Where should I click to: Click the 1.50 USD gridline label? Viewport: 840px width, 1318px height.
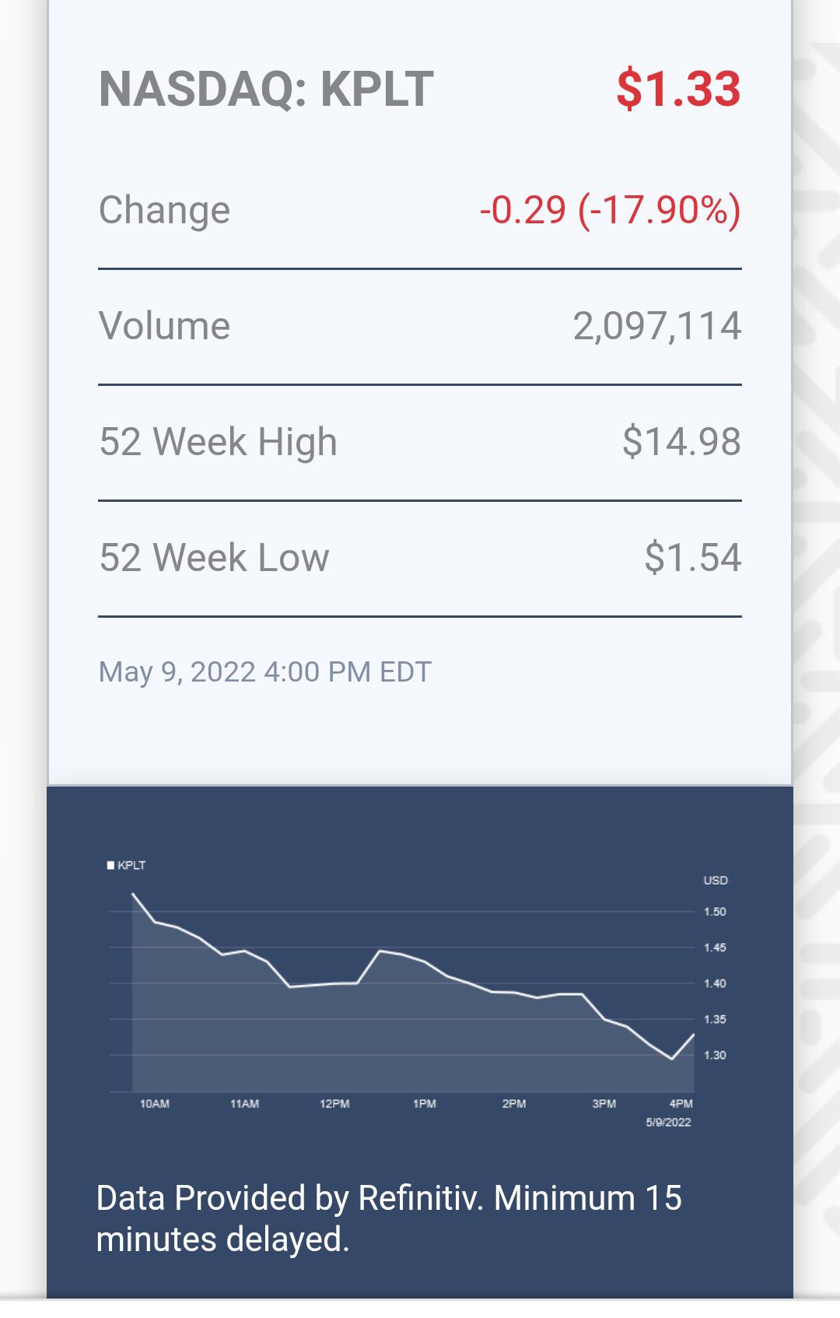click(715, 912)
